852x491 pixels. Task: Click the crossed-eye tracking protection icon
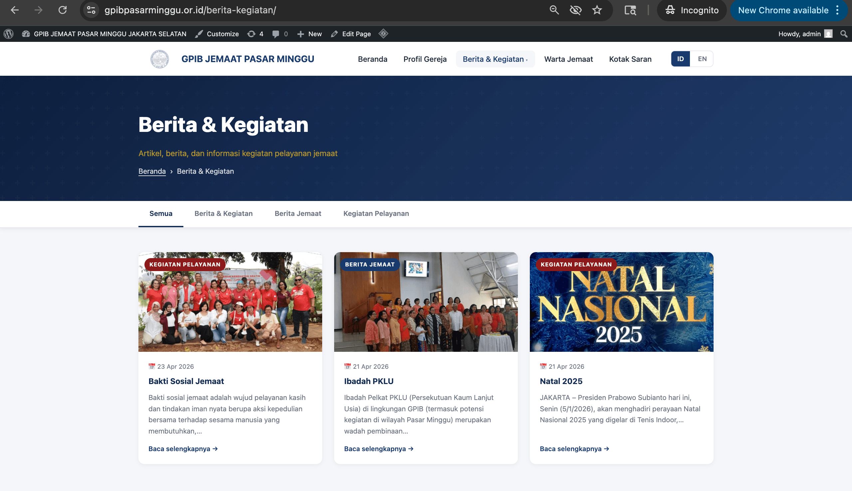point(576,10)
